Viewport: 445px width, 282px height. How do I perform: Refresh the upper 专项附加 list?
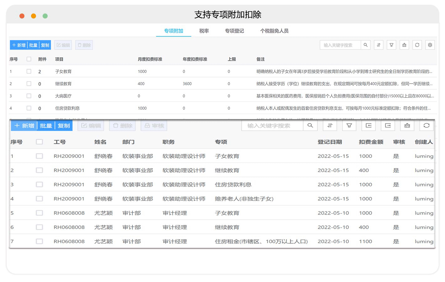(417, 45)
